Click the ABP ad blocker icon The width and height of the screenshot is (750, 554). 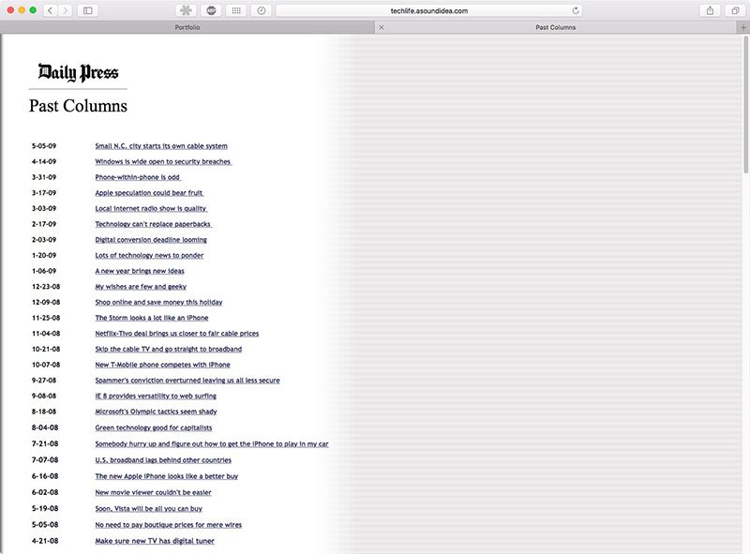(212, 10)
